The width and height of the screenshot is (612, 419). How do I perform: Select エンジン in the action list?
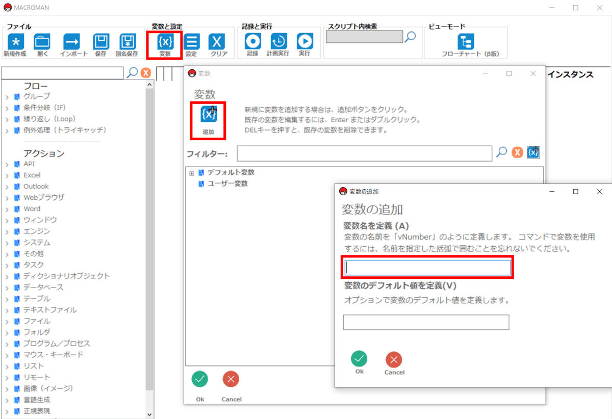[37, 231]
